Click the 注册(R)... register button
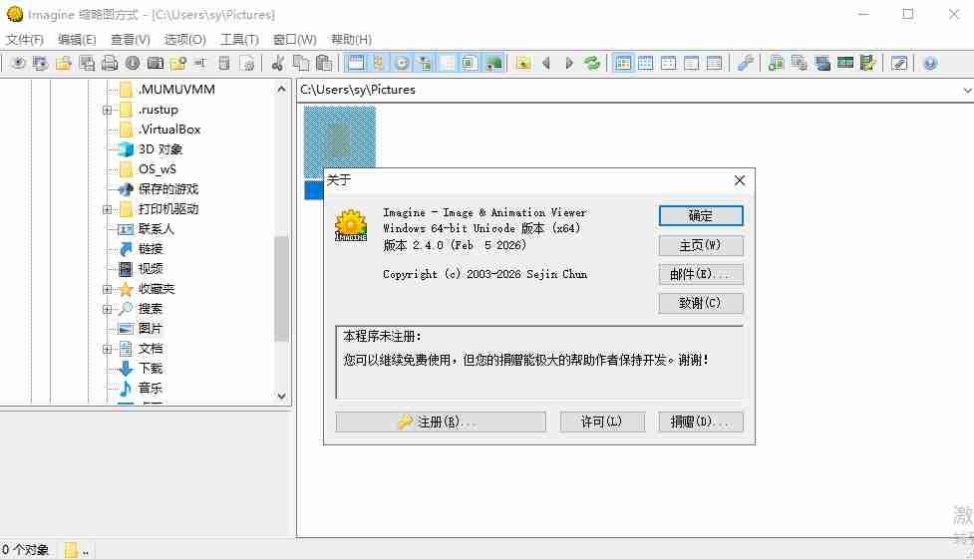Viewport: 974px width, 559px height. tap(441, 422)
